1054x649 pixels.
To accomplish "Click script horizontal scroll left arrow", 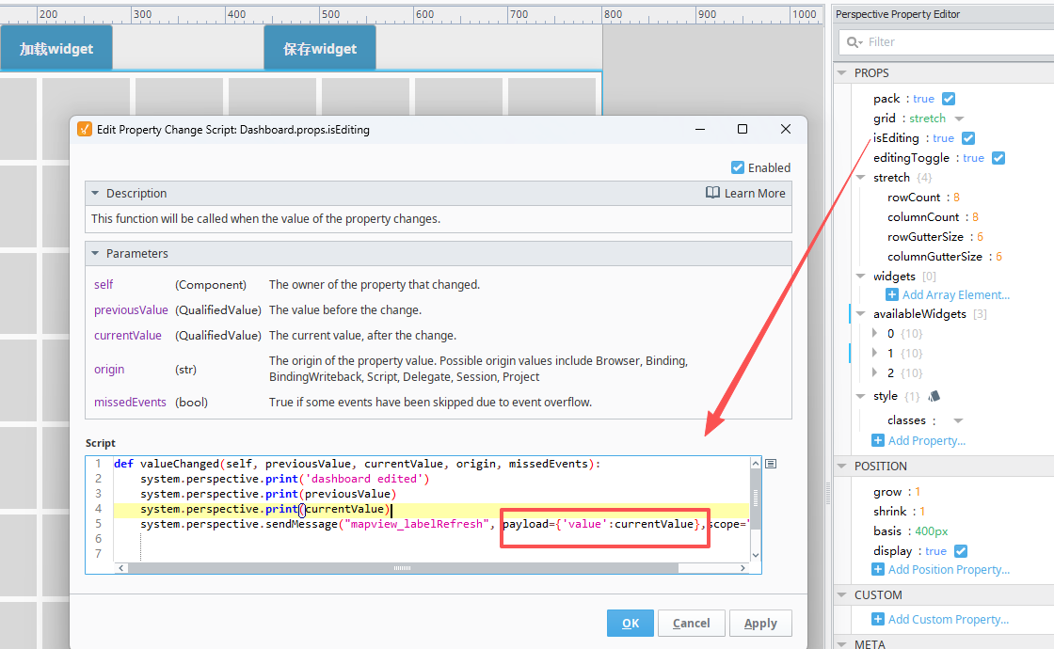I will point(121,568).
